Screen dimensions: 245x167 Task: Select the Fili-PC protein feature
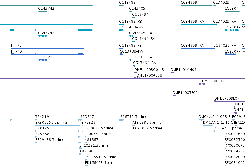point(48,48)
